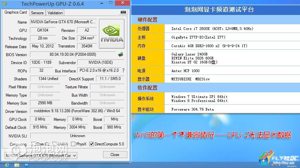Click the DirectX Support field 11.1 / SM5.0

110,79
